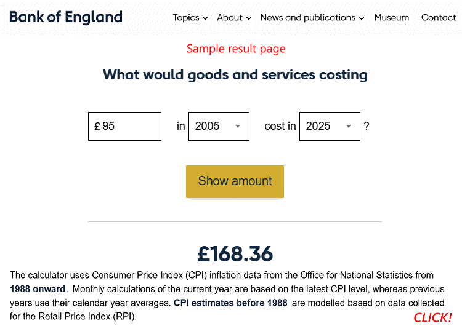Click the pound symbol in the amount box
The width and height of the screenshot is (462, 326).
point(97,127)
